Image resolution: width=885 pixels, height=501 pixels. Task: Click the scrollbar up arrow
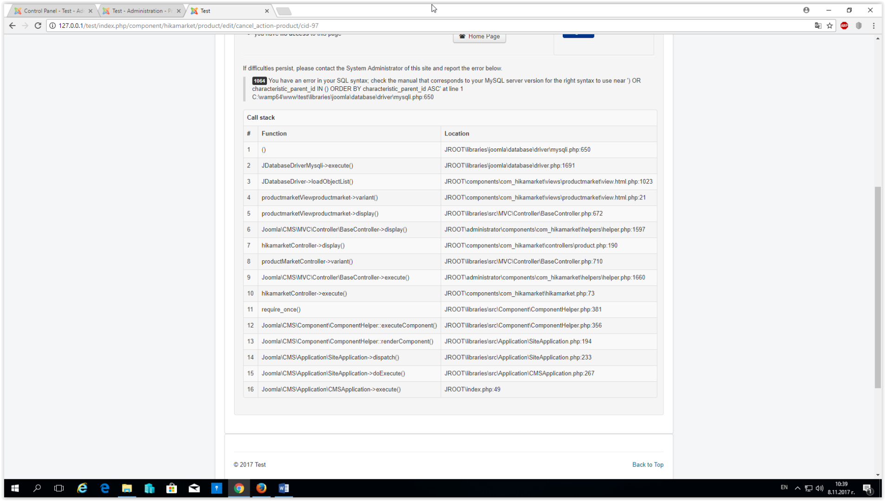pos(878,39)
